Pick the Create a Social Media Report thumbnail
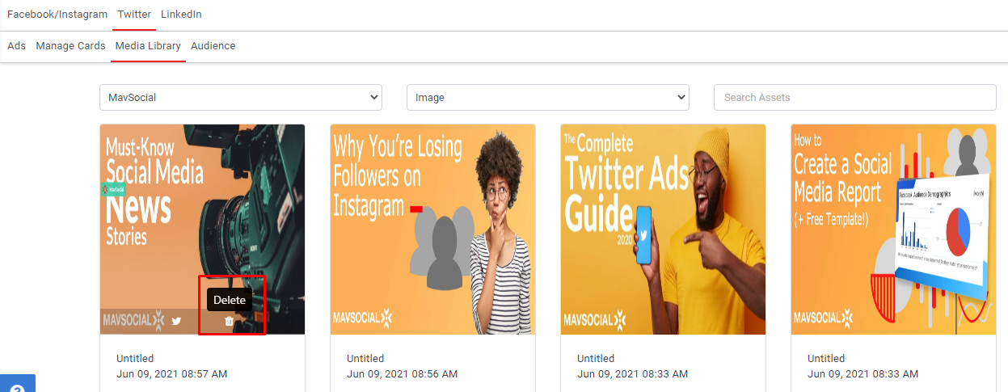 point(893,229)
